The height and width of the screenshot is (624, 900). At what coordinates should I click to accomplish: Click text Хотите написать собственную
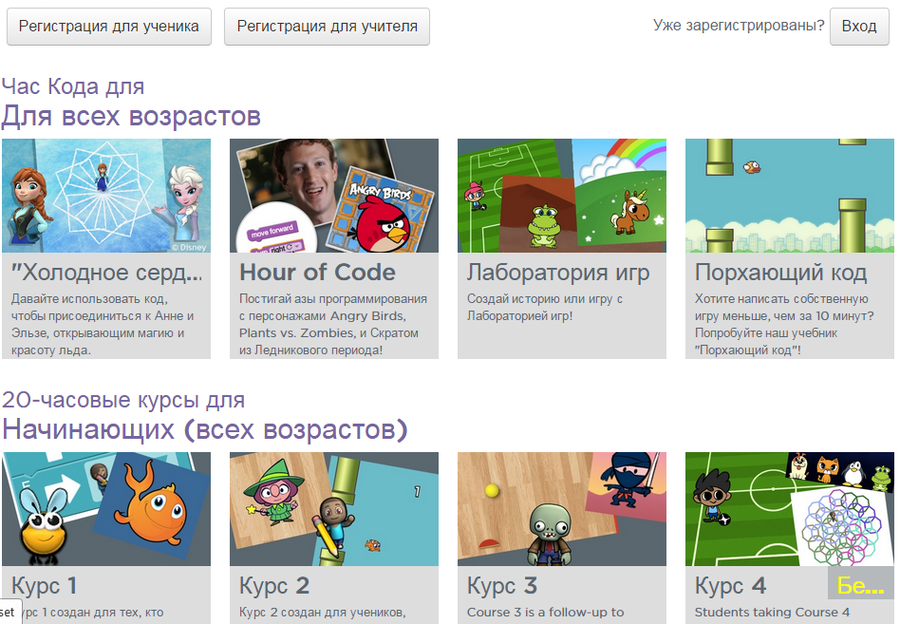781,299
